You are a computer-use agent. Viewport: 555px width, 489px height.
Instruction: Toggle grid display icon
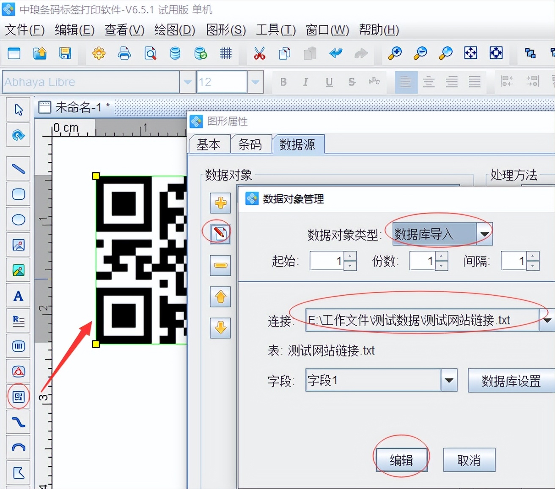(226, 53)
